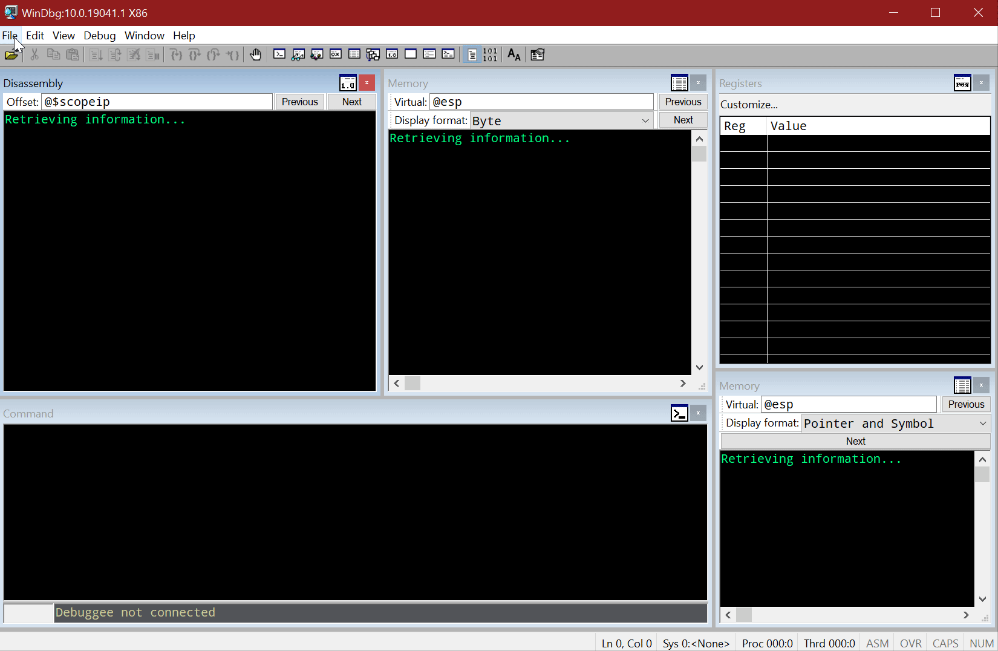Click Previous in the Disassembly panel
This screenshot has height=651, width=998.
click(300, 102)
